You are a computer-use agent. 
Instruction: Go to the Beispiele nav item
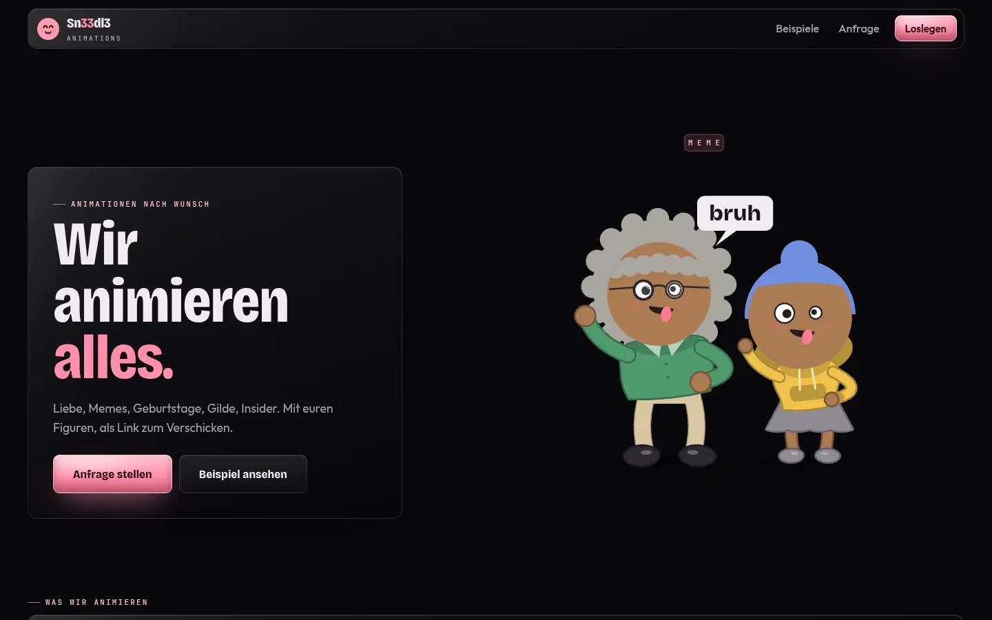coord(797,28)
